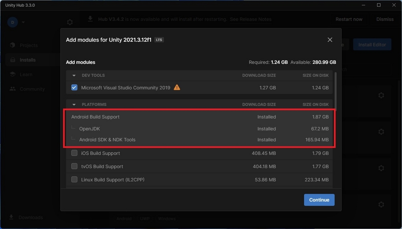The image size is (402, 229).
Task: Click the gear icon next to account avatar
Action: 70,22
